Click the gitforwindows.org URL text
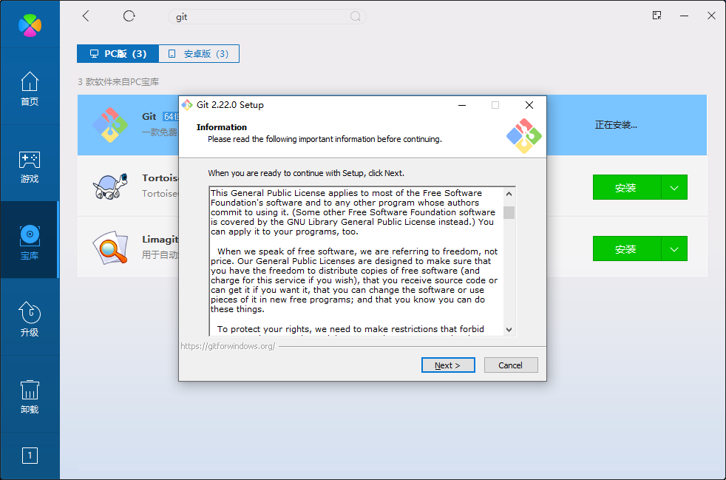The height and width of the screenshot is (480, 726). [228, 346]
